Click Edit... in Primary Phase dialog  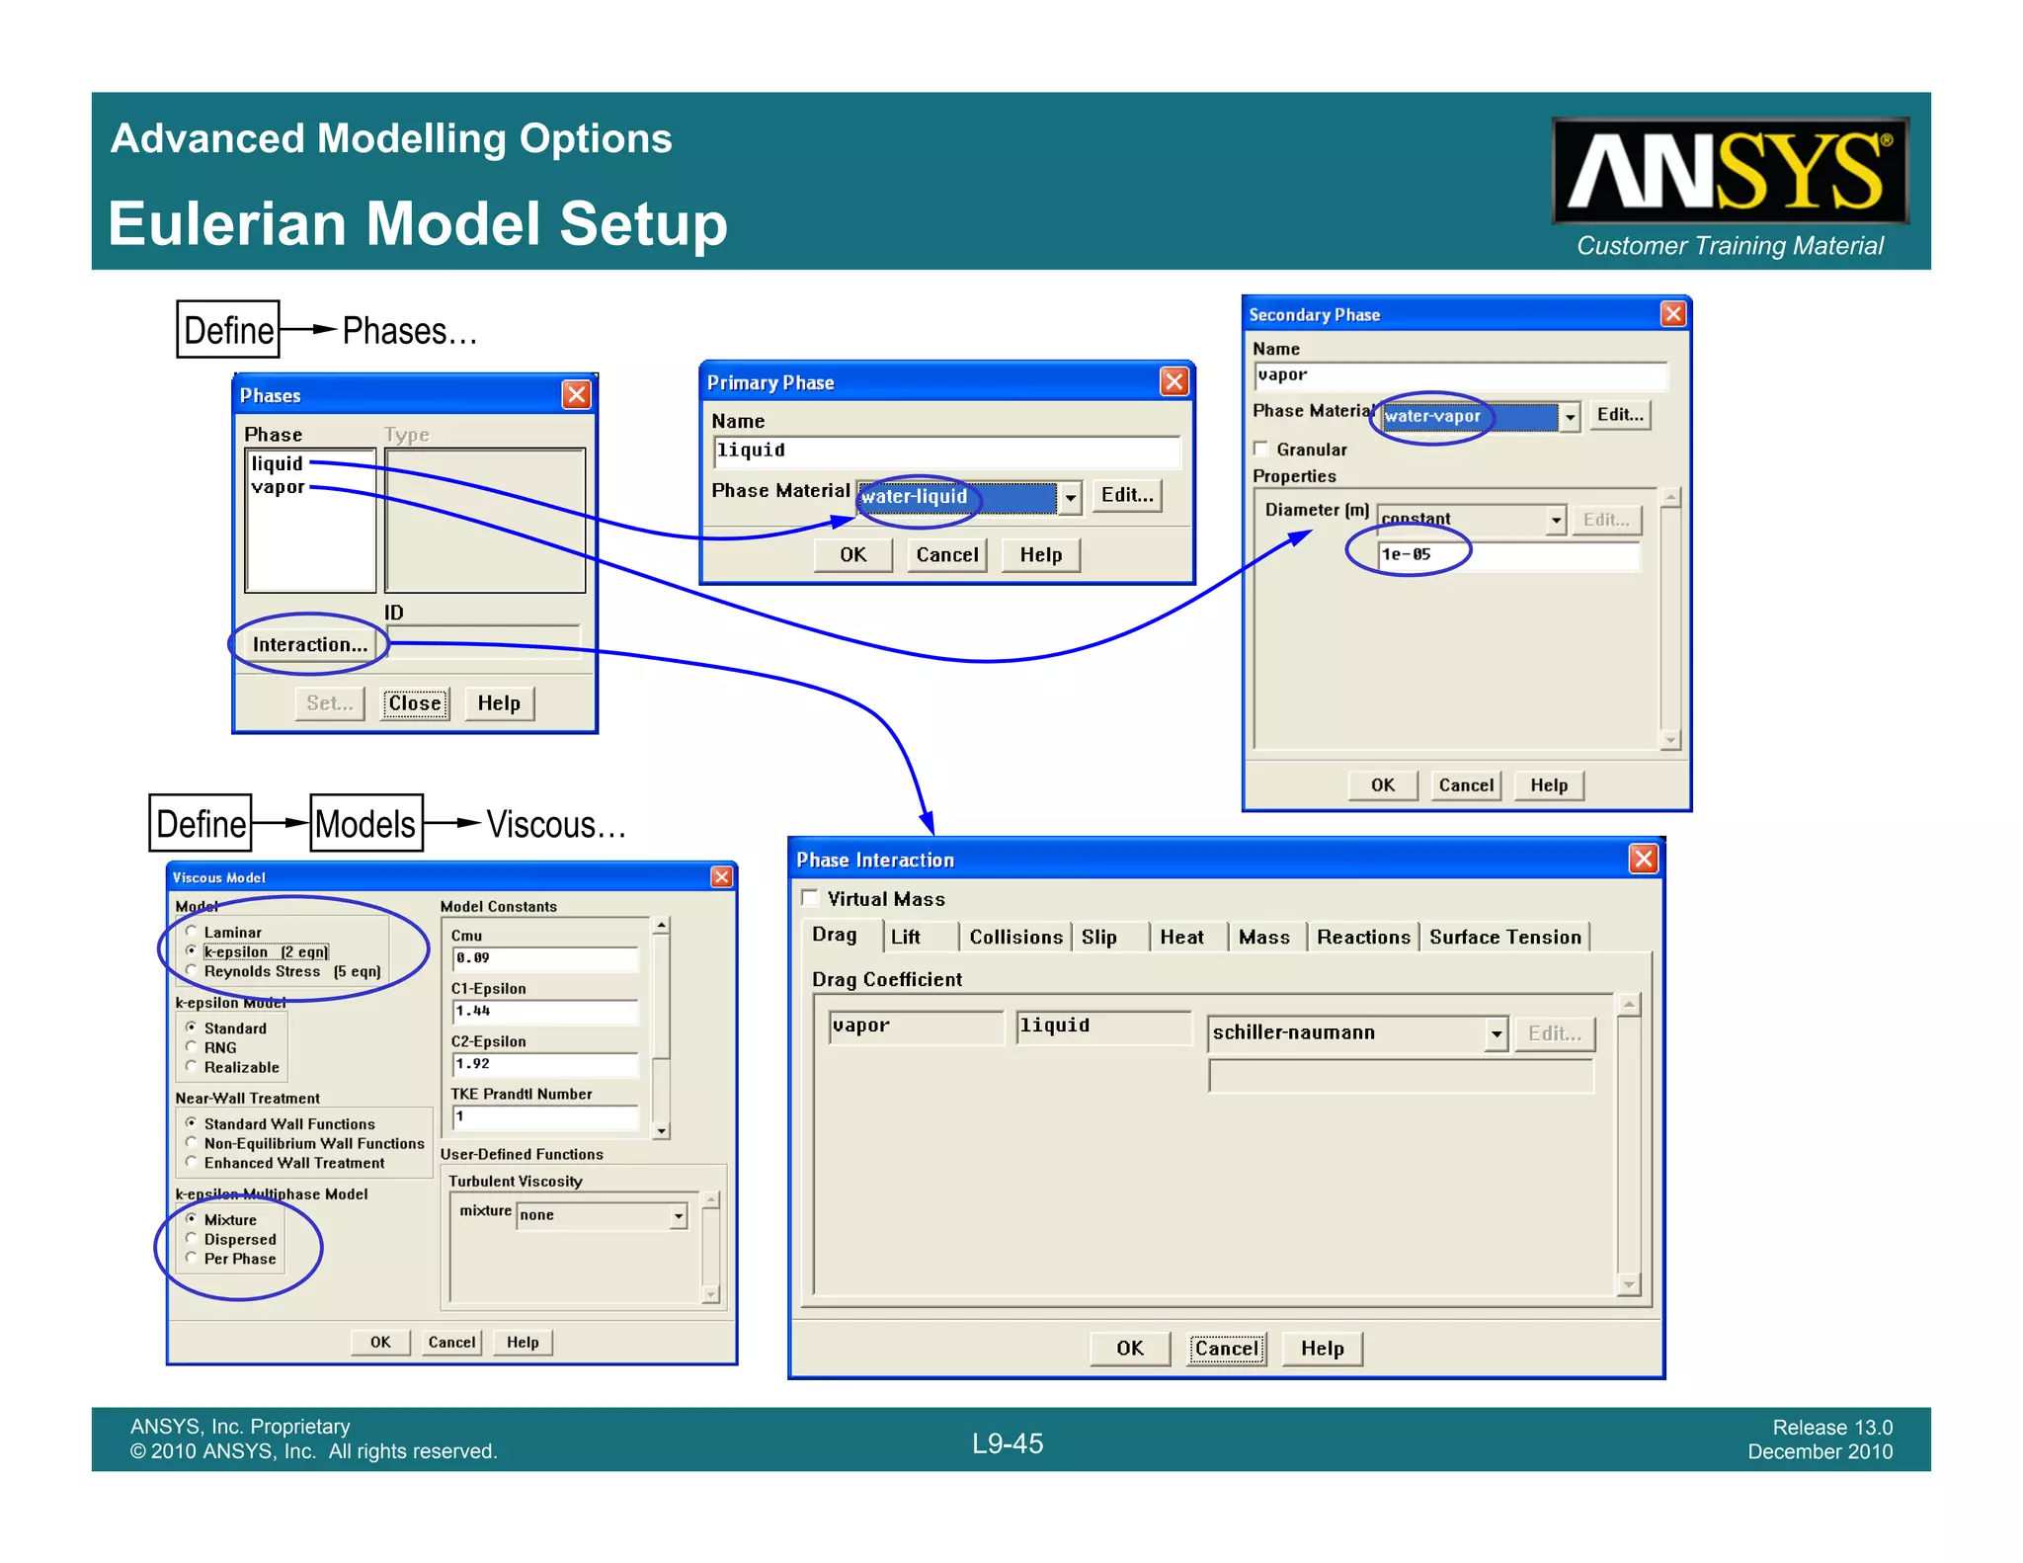tap(1127, 495)
